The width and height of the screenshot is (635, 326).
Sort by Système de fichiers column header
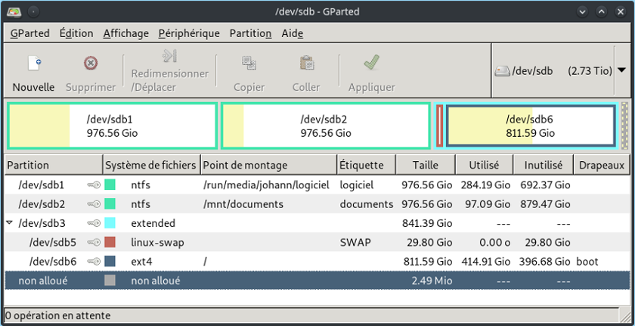pos(151,165)
